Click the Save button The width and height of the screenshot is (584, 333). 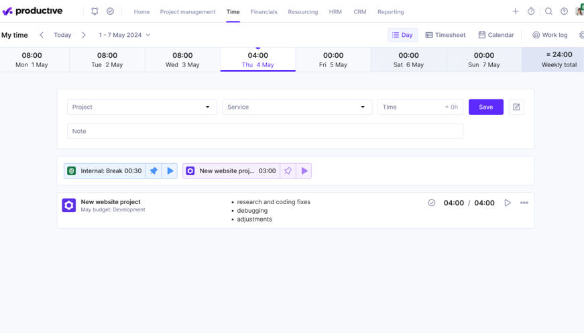[x=485, y=107]
